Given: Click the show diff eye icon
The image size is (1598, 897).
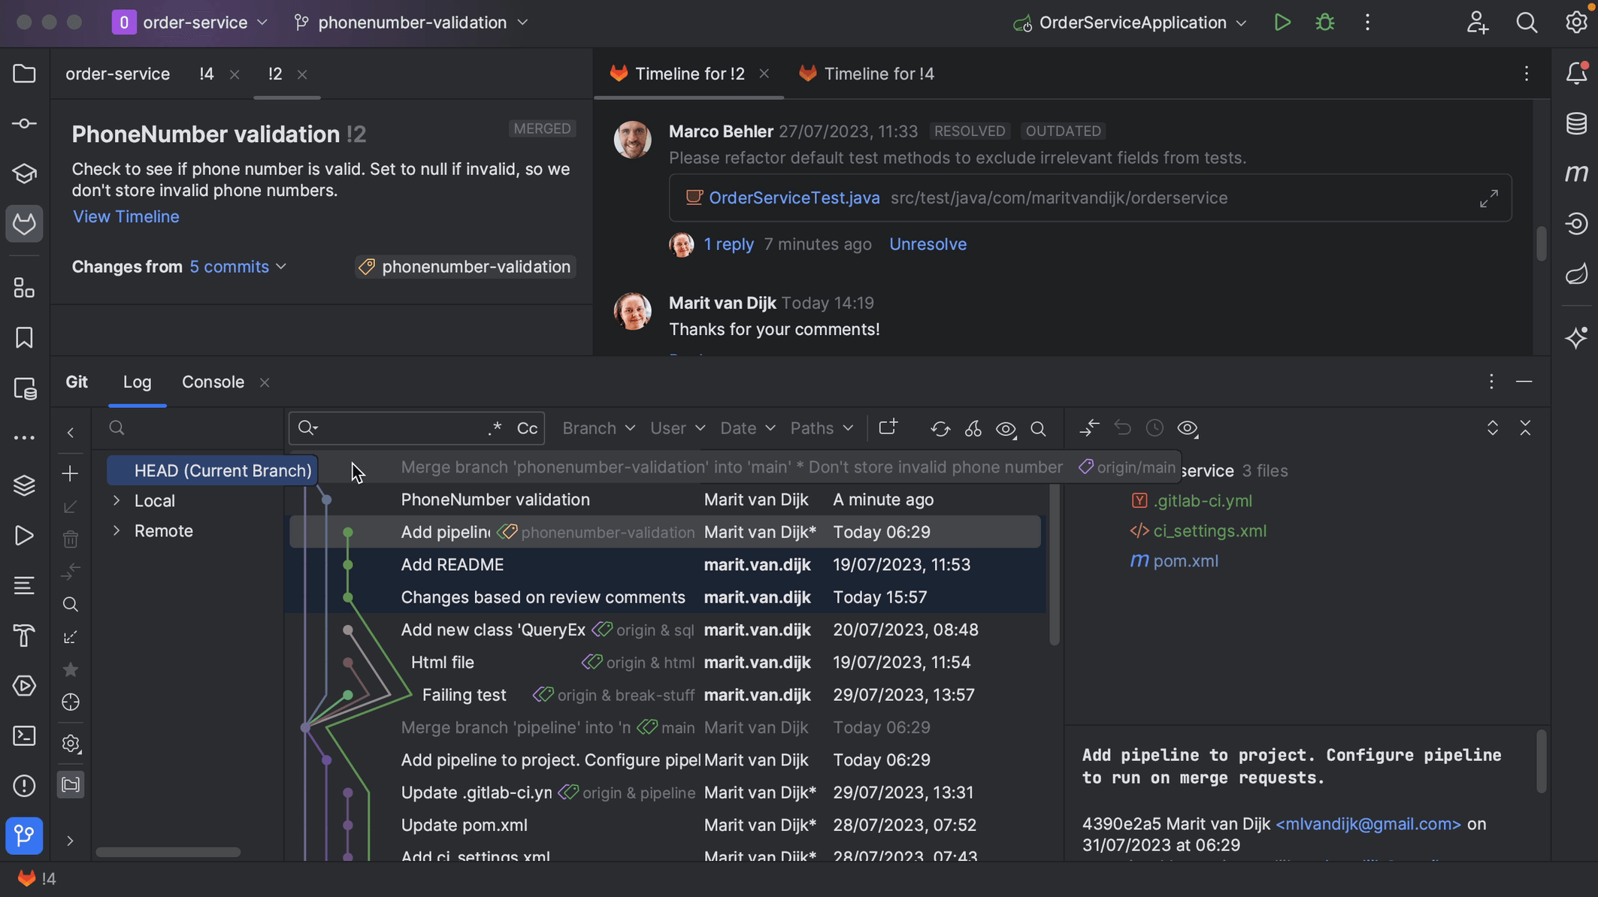Looking at the screenshot, I should click(1186, 427).
